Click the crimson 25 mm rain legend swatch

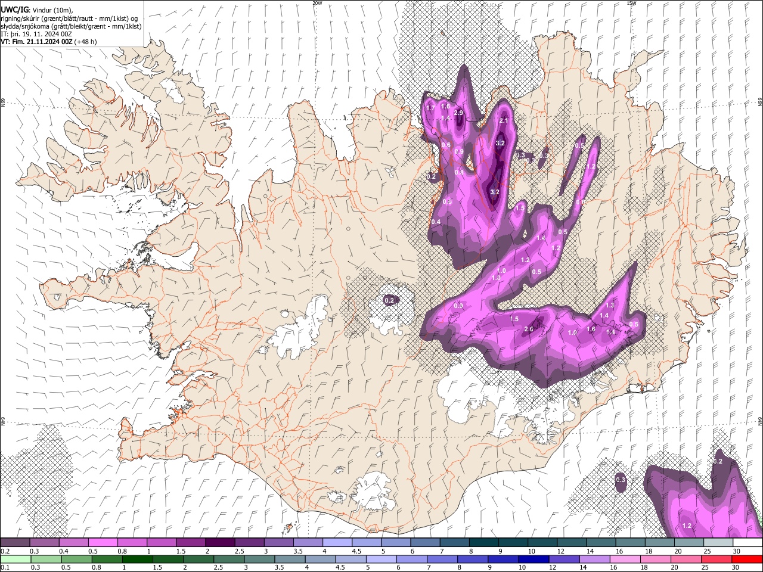[x=718, y=559]
